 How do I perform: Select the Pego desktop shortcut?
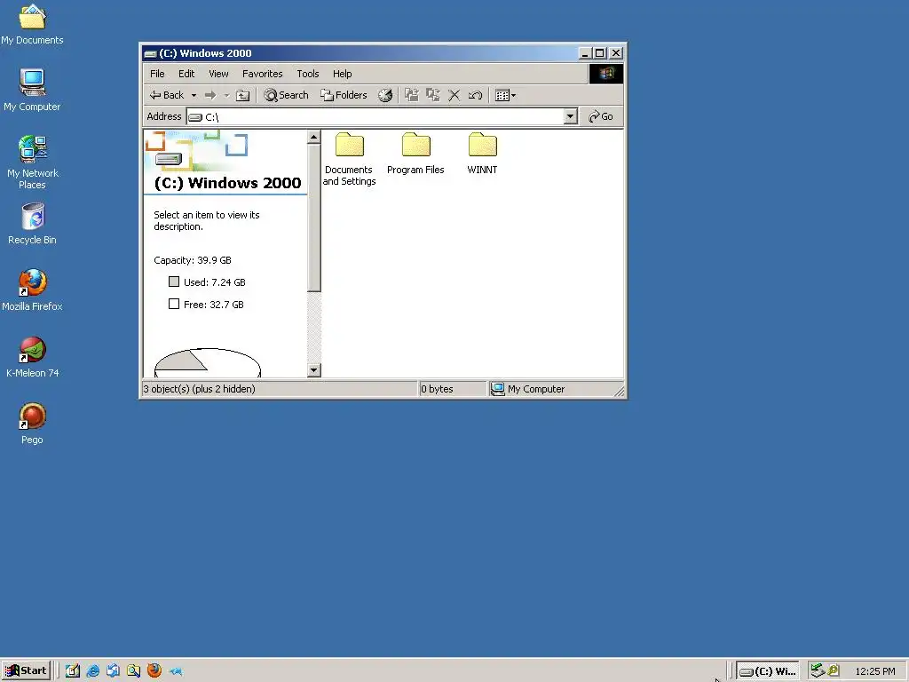coord(32,424)
